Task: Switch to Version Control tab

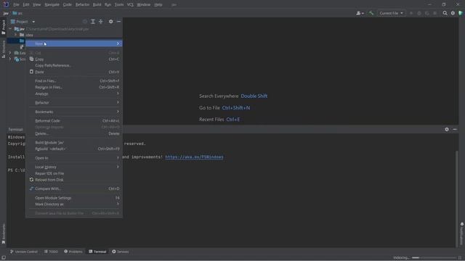Action: coord(24,252)
